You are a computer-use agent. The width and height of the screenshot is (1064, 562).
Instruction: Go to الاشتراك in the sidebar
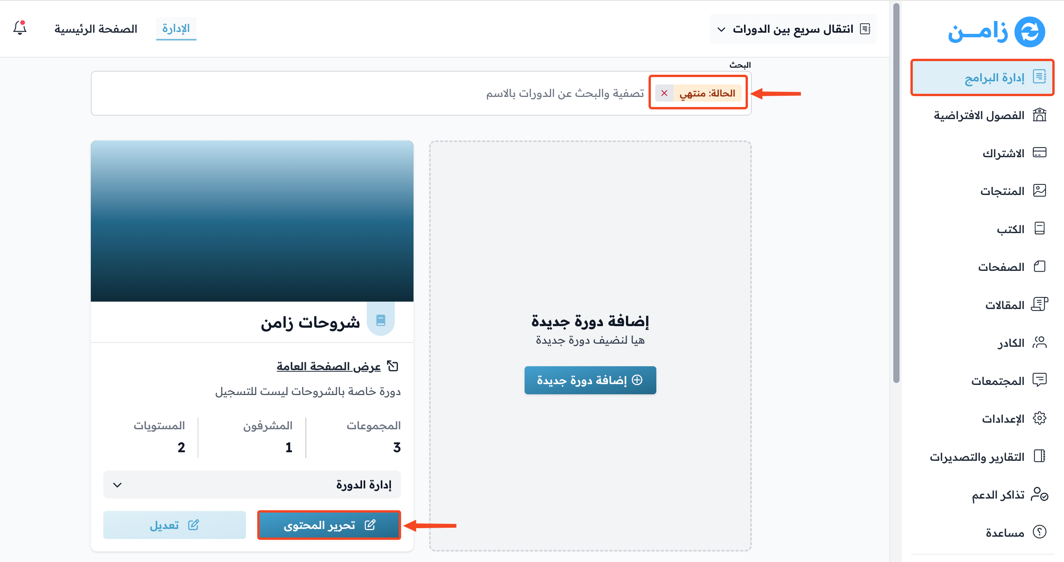(1014, 153)
